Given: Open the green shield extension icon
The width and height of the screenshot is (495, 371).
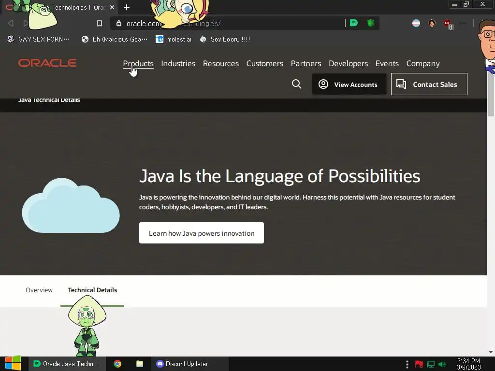Looking at the screenshot, I should point(371,23).
